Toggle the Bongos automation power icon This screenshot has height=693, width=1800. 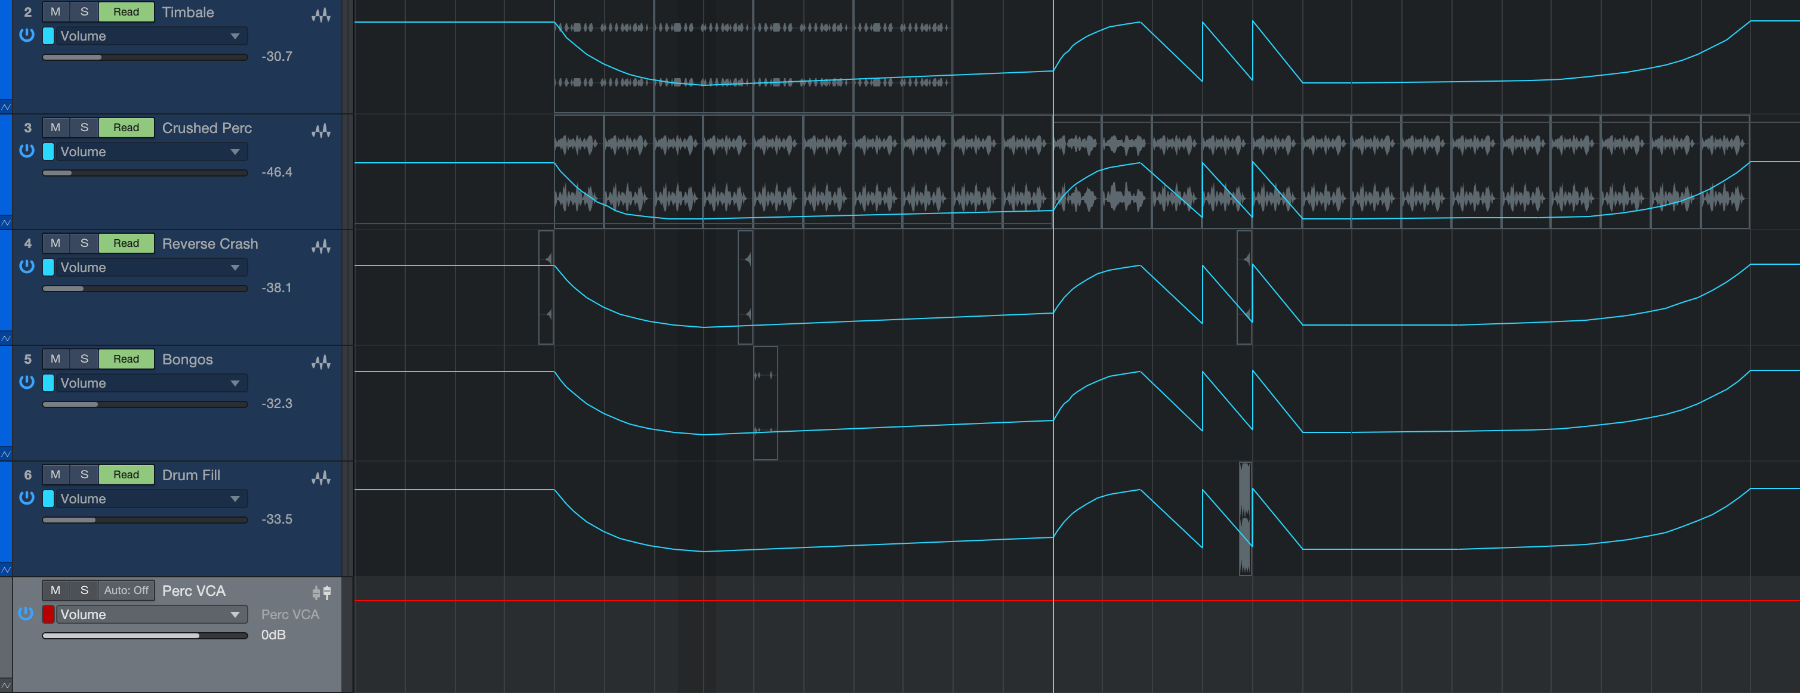(26, 382)
